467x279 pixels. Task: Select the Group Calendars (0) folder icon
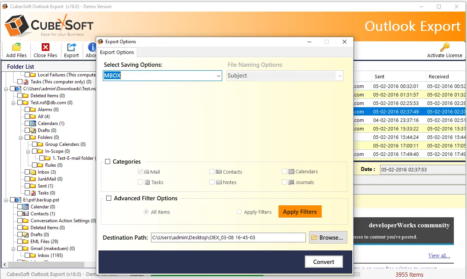[40, 144]
